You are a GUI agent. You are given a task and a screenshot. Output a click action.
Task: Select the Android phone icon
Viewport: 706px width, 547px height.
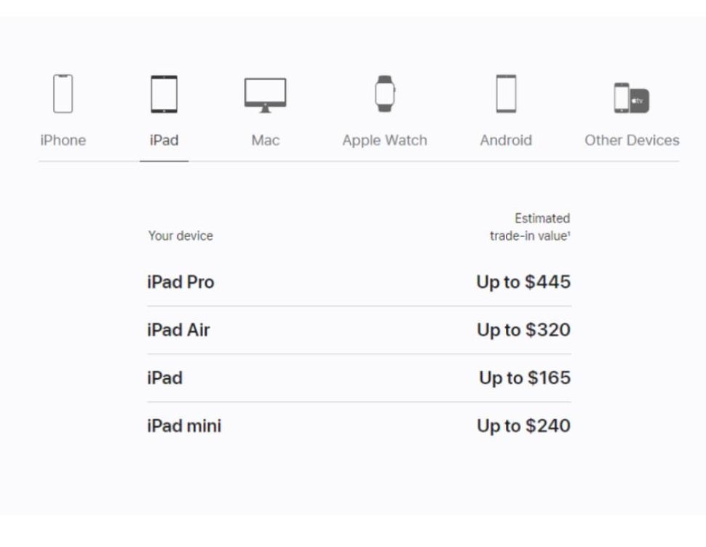(x=507, y=93)
